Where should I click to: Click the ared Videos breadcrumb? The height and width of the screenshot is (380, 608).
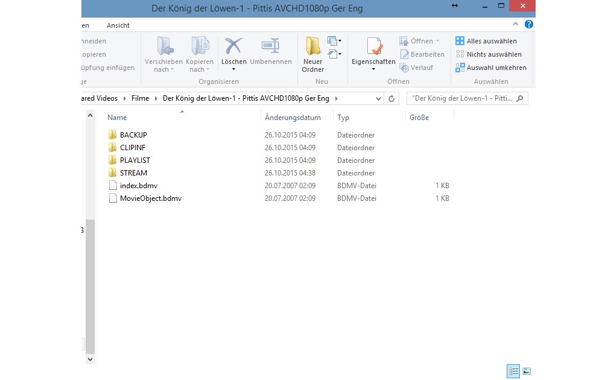(100, 98)
